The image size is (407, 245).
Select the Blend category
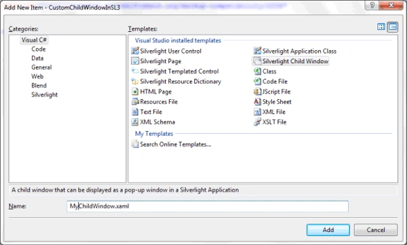coord(39,86)
